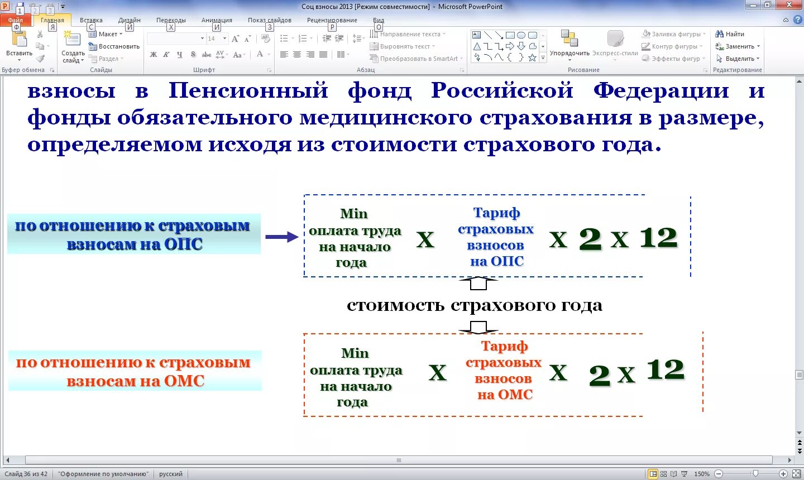
Task: Switch to the Дизайн tab
Action: (x=130, y=20)
